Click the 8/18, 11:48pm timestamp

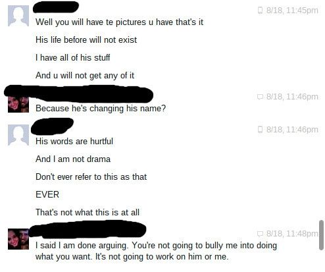pyautogui.click(x=292, y=234)
